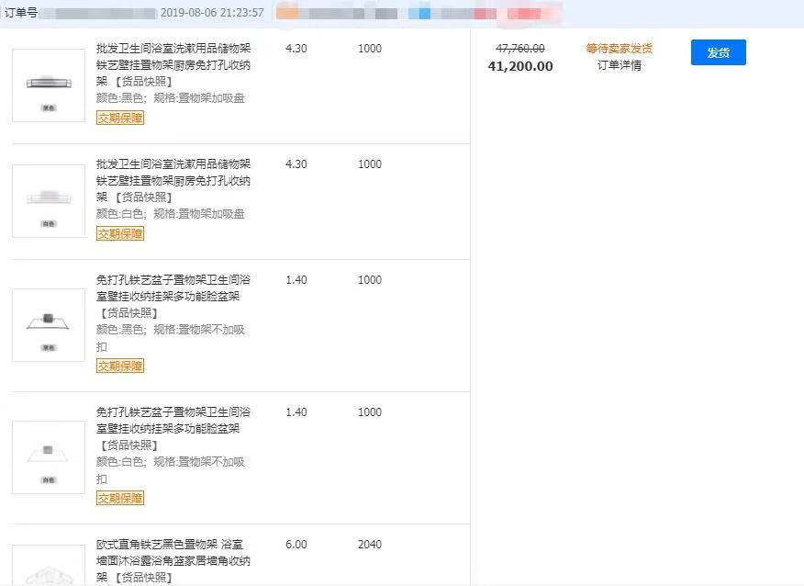This screenshot has width=804, height=586.
Task: Click the order timestamp 2019-08-06 21:23:57
Action: [x=212, y=13]
